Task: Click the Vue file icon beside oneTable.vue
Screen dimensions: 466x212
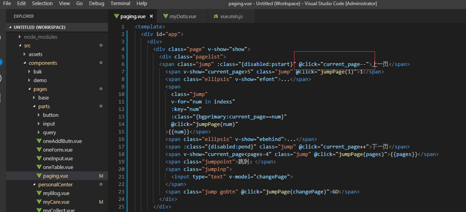Action: pos(39,167)
